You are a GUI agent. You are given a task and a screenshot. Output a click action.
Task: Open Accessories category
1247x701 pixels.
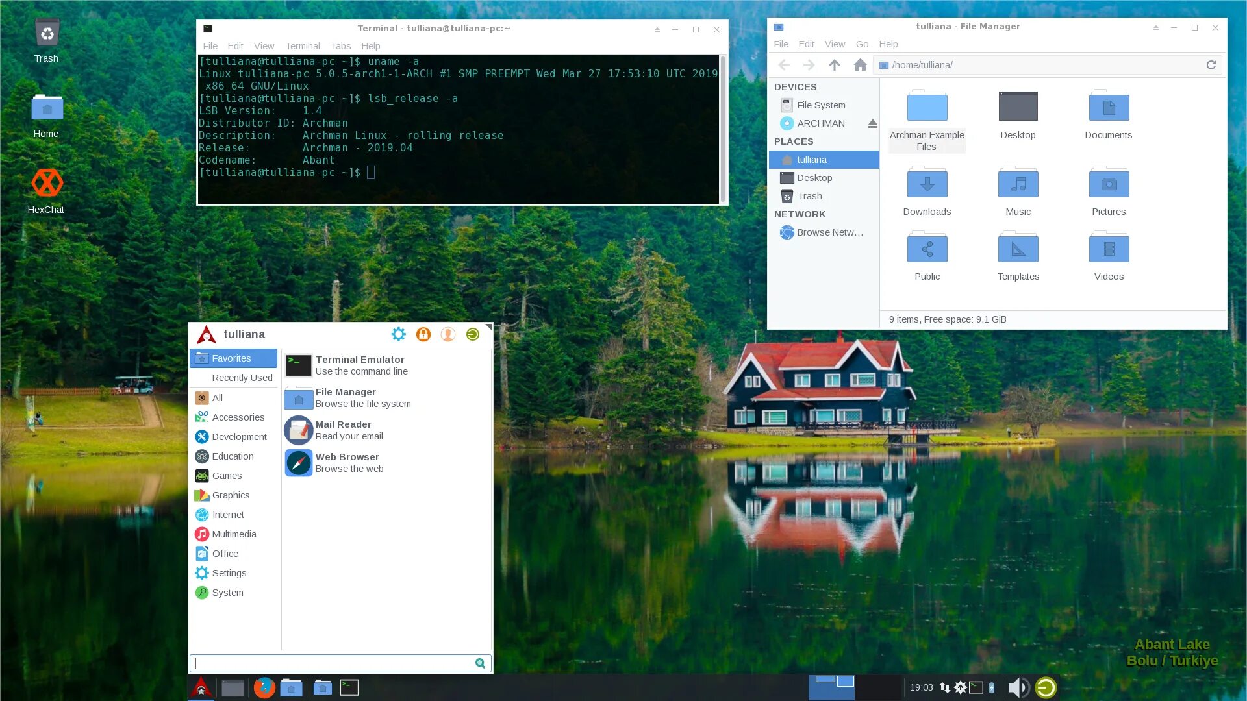(x=234, y=417)
